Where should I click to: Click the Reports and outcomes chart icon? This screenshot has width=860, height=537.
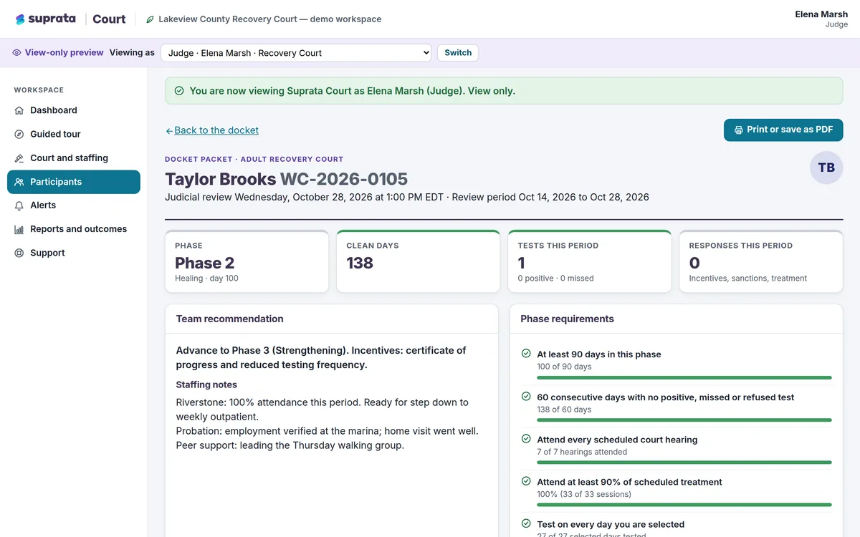pos(19,229)
